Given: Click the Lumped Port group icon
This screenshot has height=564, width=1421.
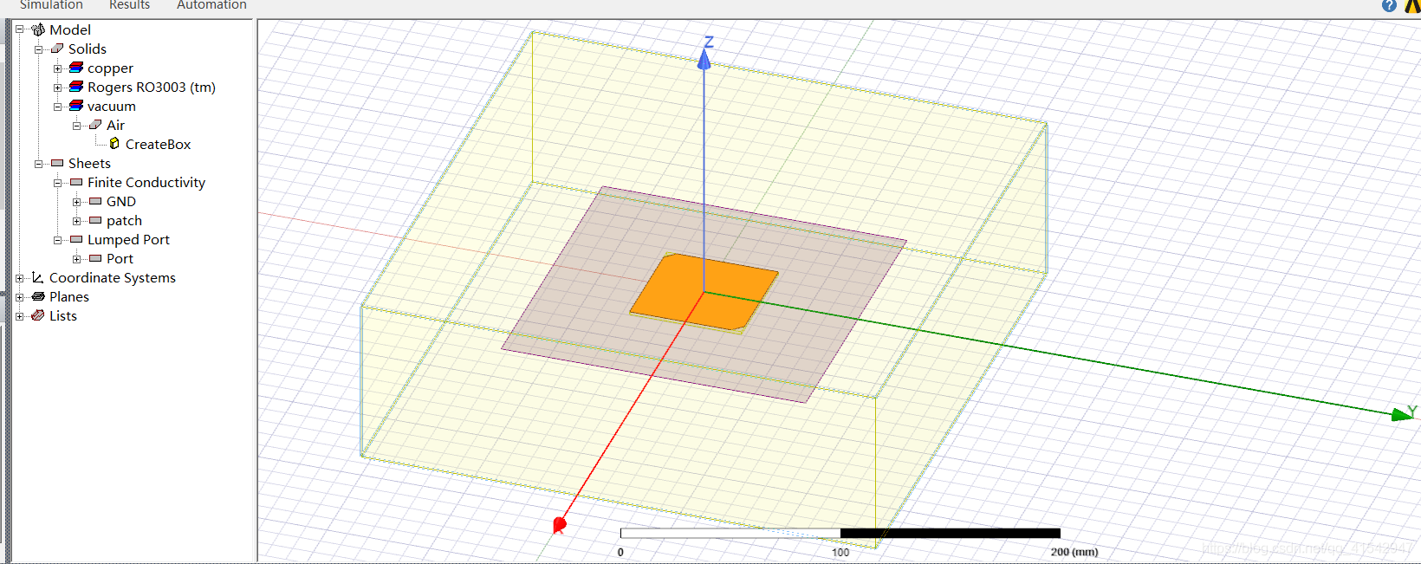Looking at the screenshot, I should tap(76, 239).
